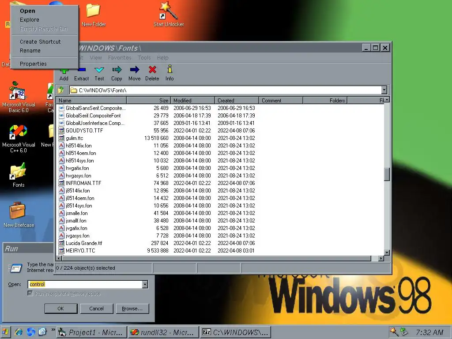452x339 pixels.
Task: Click the Move arrow toolbar icon
Action: click(134, 69)
